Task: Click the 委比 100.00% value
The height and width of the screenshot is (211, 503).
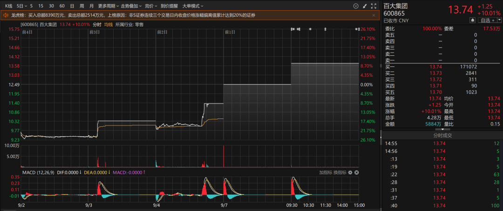Action: [x=432, y=28]
